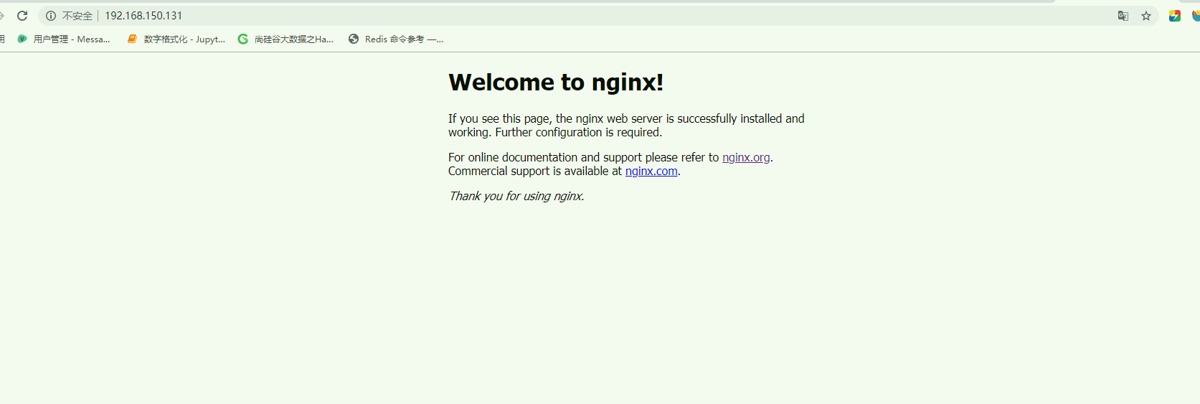This screenshot has width=1200, height=404.
Task: Follow the nginx.org link
Action: coord(746,157)
